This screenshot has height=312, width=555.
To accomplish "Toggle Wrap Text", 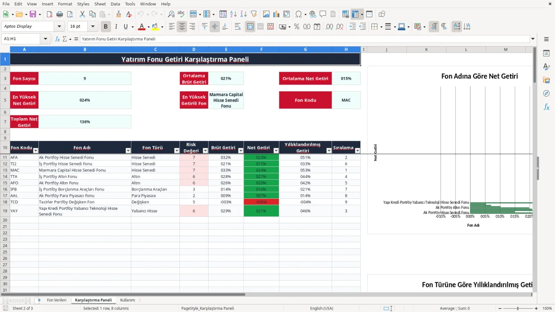I will [x=238, y=27].
